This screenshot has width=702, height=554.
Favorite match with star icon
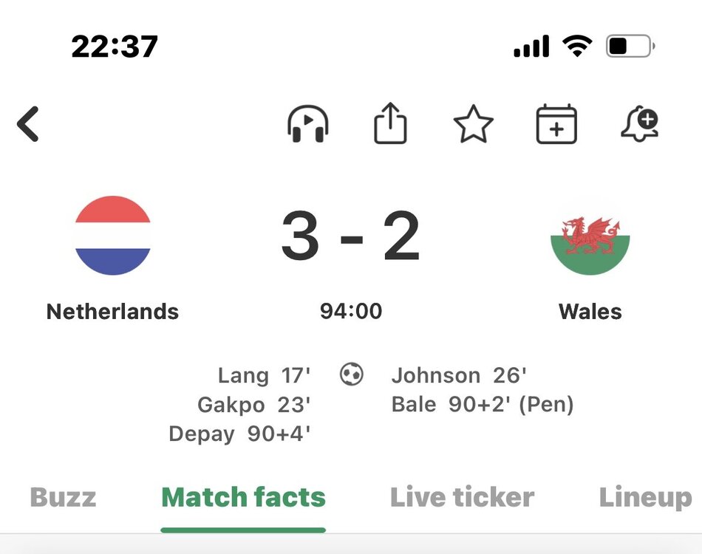pos(473,124)
